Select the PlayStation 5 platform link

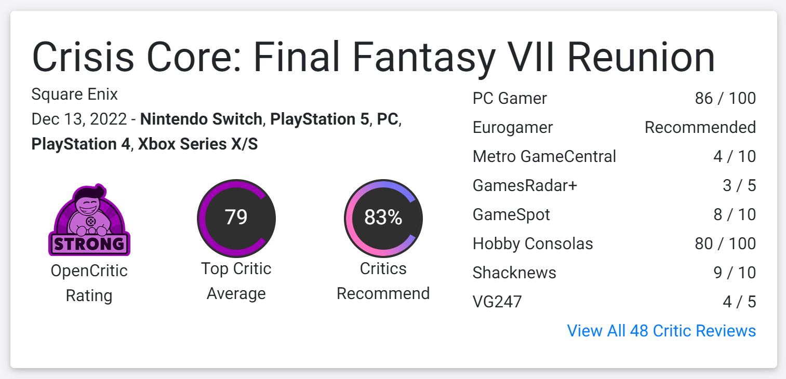tap(319, 119)
